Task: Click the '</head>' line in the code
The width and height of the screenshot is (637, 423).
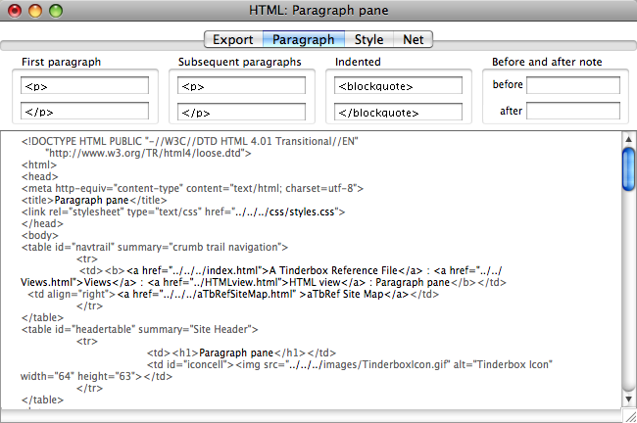Action: tap(42, 223)
